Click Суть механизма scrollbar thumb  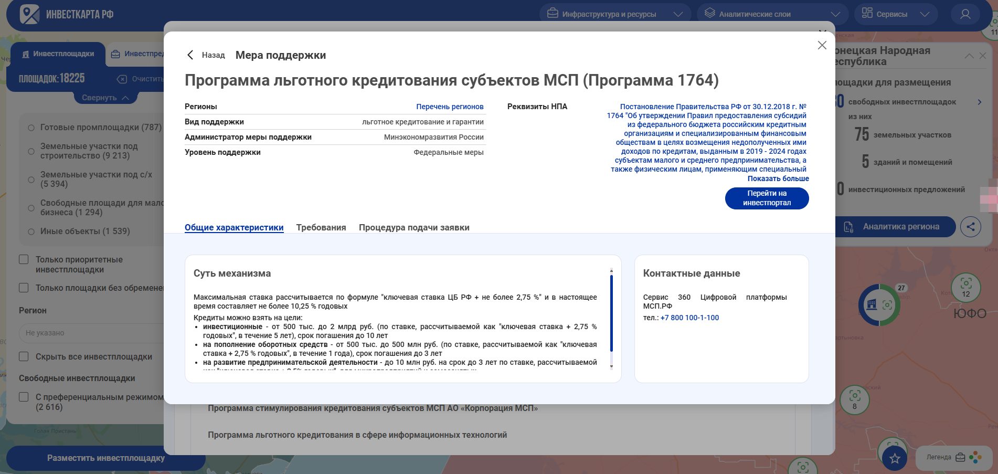[x=611, y=313]
